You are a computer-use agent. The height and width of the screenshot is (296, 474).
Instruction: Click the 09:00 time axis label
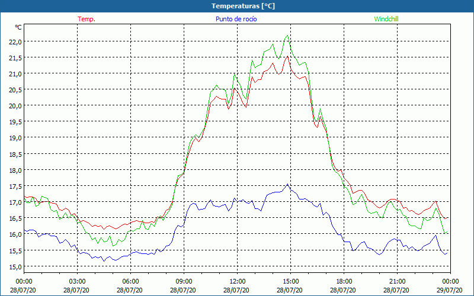pyautogui.click(x=184, y=281)
